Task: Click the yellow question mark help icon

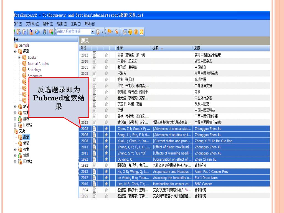Action: 130,32
